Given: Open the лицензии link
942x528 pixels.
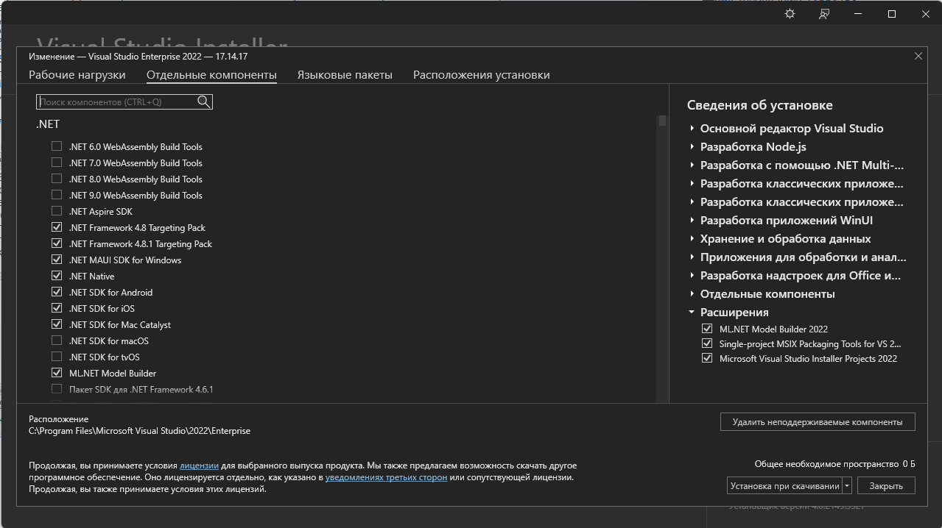Looking at the screenshot, I should pos(199,465).
